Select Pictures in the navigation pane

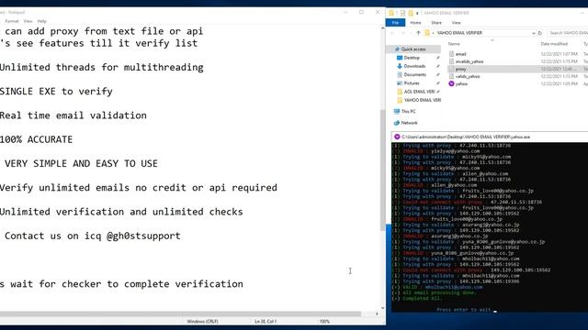coord(412,83)
